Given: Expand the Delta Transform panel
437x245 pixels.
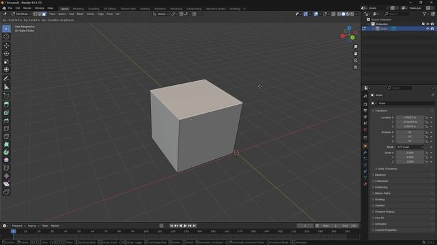Looking at the screenshot, I should [386, 169].
